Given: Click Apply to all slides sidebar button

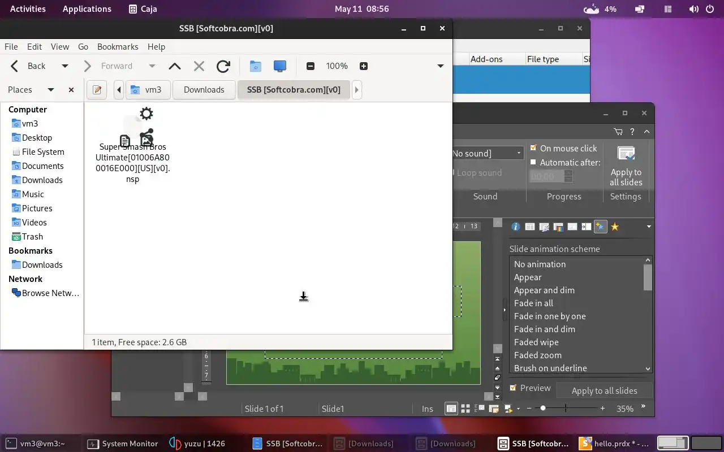Looking at the screenshot, I should point(604,390).
